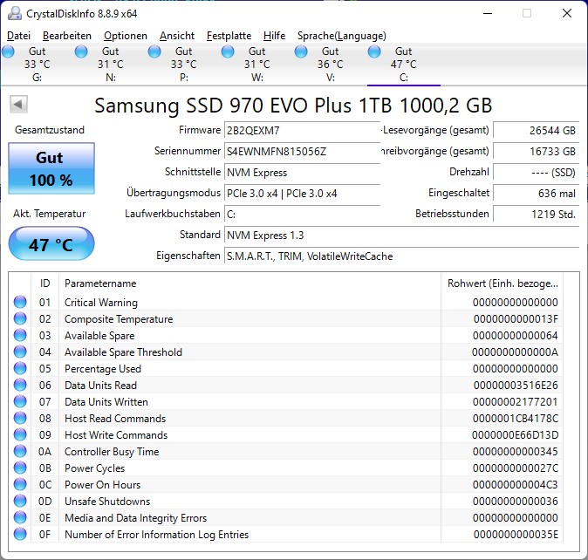Select the Percentage Used parameter name

tap(103, 369)
